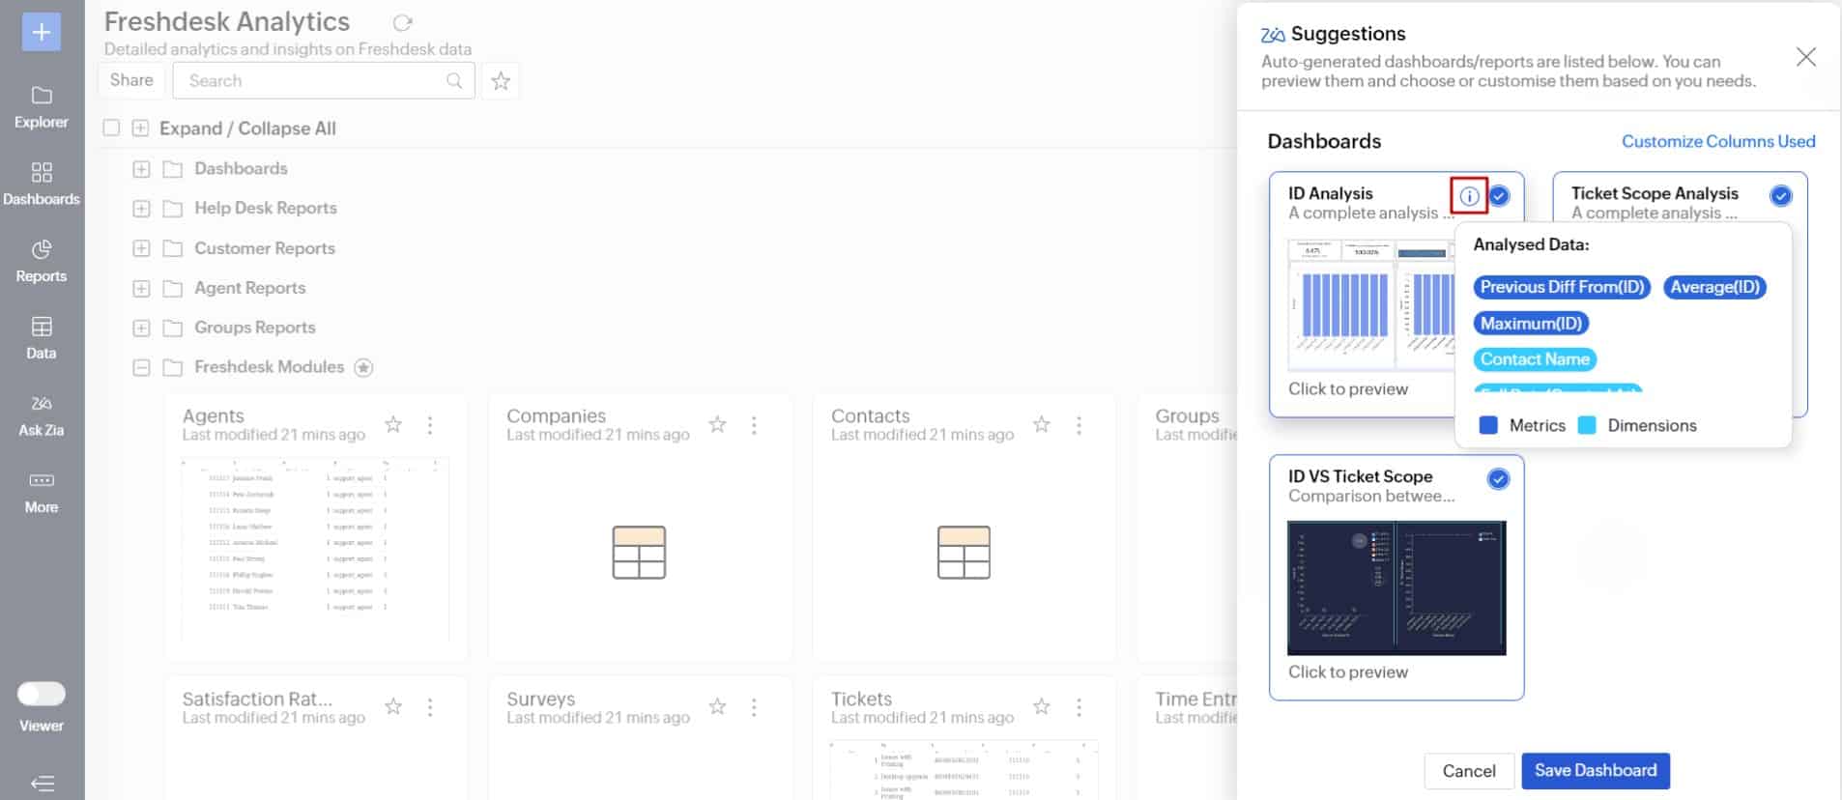This screenshot has width=1842, height=800.
Task: Select the Customer Reports folder label
Action: click(265, 248)
